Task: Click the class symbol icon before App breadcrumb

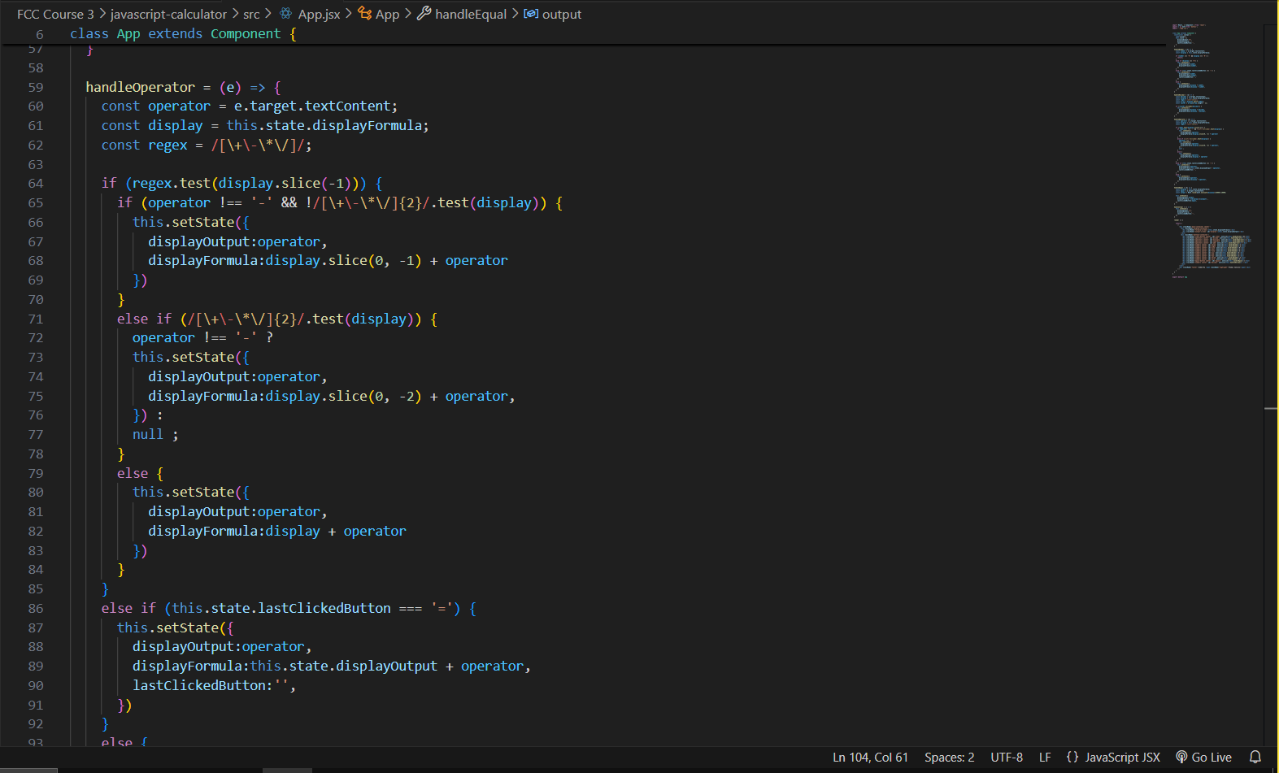Action: (x=364, y=14)
